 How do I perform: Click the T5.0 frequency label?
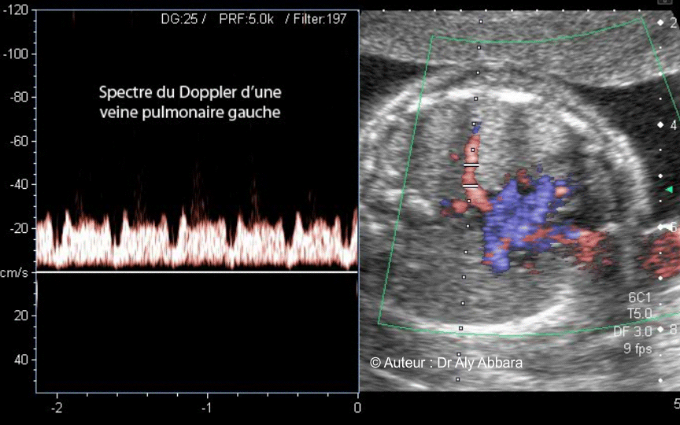tap(639, 314)
